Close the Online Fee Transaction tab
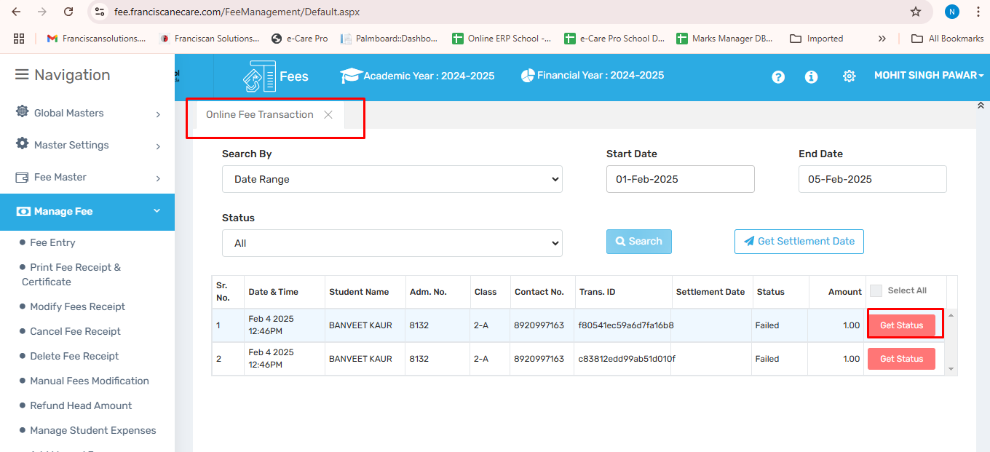Viewport: 990px width, 452px height. (328, 114)
